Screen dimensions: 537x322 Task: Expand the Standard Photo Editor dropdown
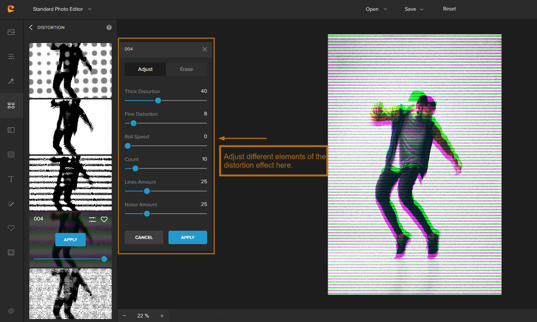coord(62,9)
